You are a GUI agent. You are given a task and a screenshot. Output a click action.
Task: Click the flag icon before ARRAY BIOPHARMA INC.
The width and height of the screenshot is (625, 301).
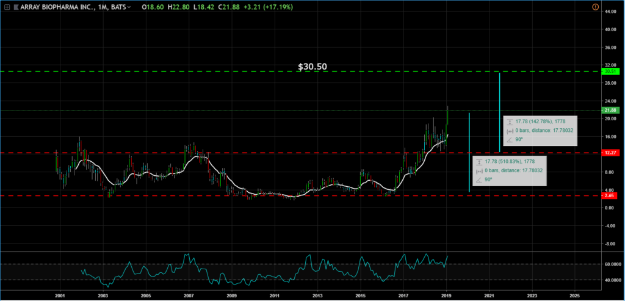[16, 7]
